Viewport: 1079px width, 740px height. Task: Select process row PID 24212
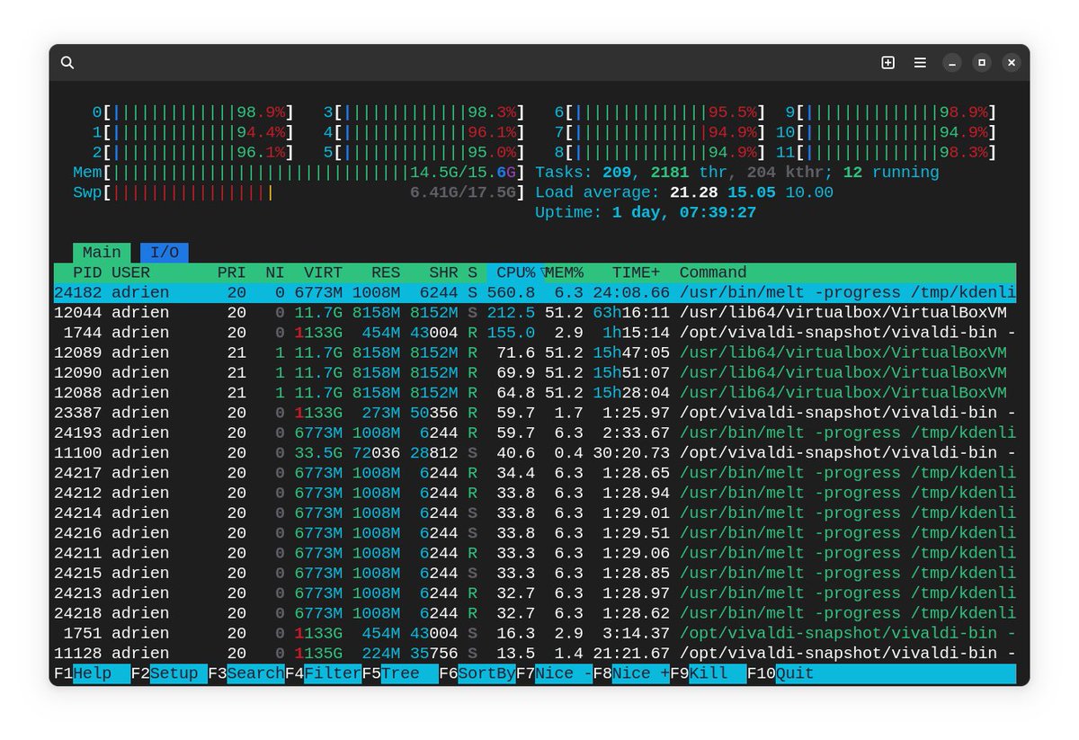click(x=535, y=493)
